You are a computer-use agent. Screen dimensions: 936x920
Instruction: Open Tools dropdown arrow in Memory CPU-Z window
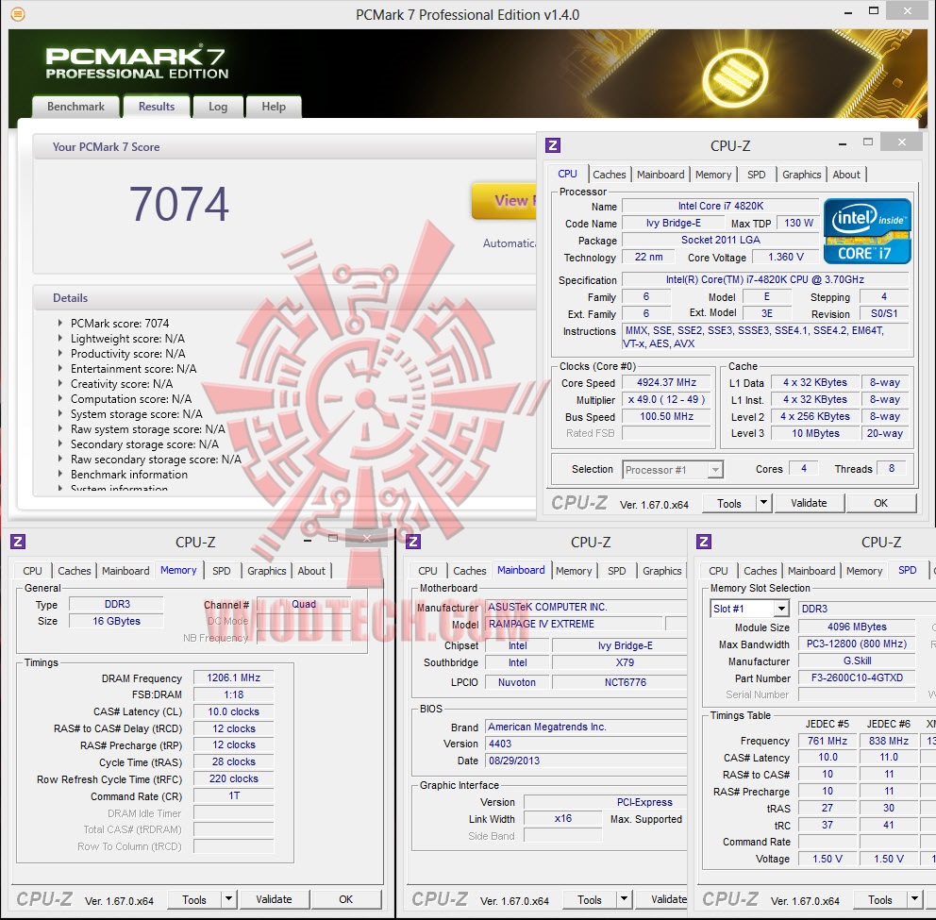228,899
